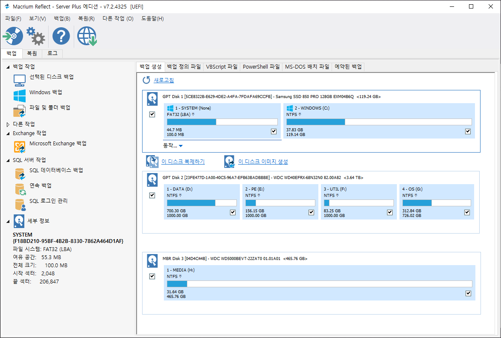Toggle the MBR Disk 3 checkbox
The image size is (501, 338).
pyautogui.click(x=152, y=276)
